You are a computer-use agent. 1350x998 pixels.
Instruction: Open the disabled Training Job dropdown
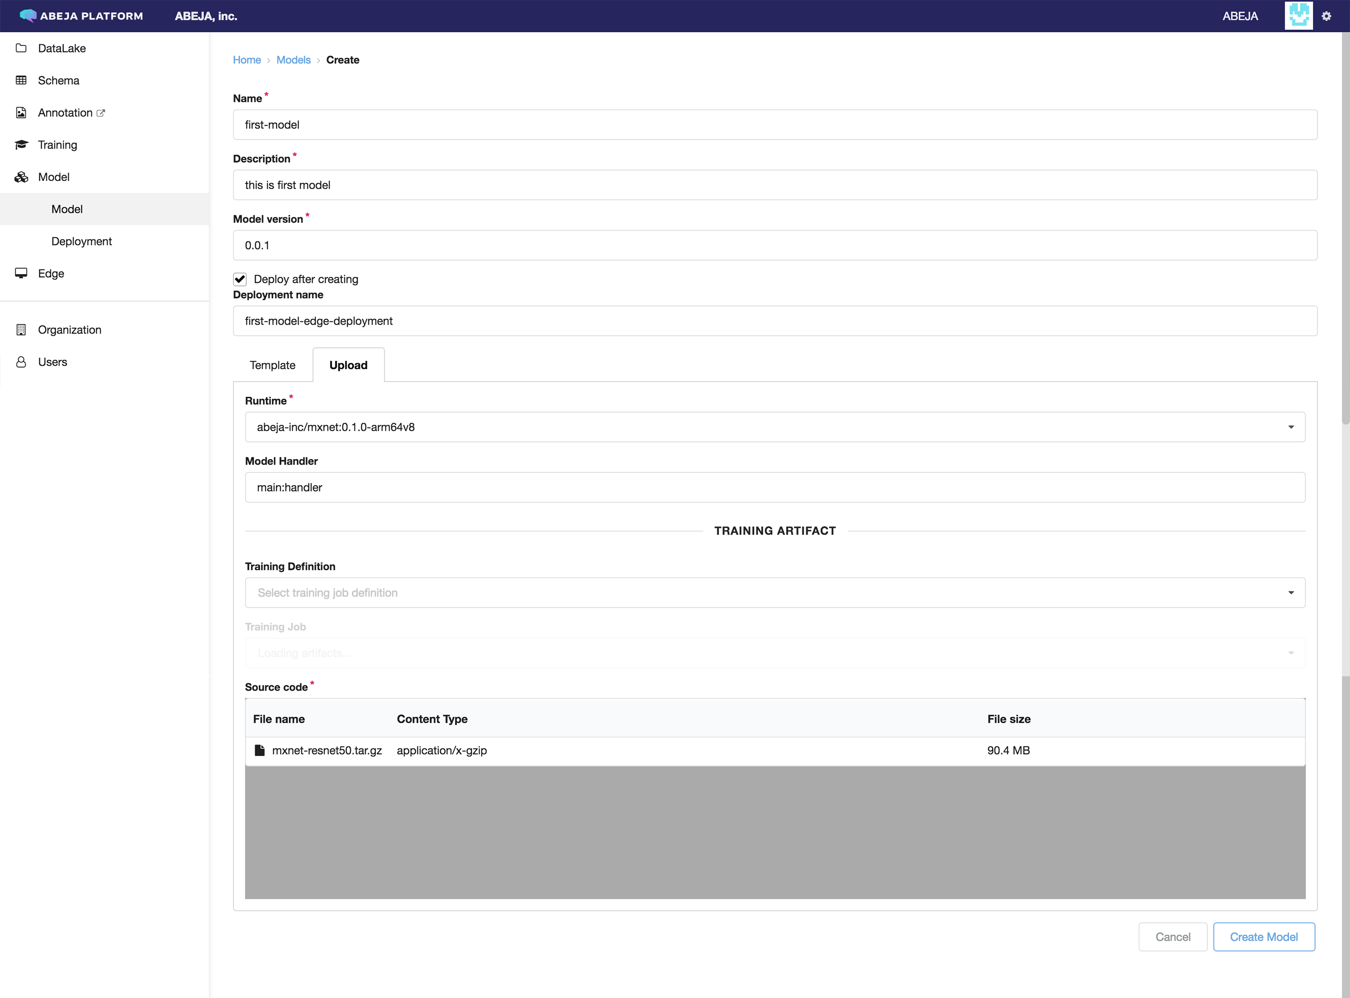tap(775, 653)
